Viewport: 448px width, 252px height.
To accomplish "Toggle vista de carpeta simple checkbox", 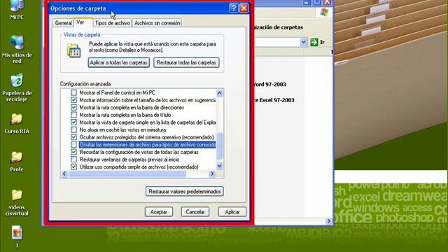I will point(73,122).
